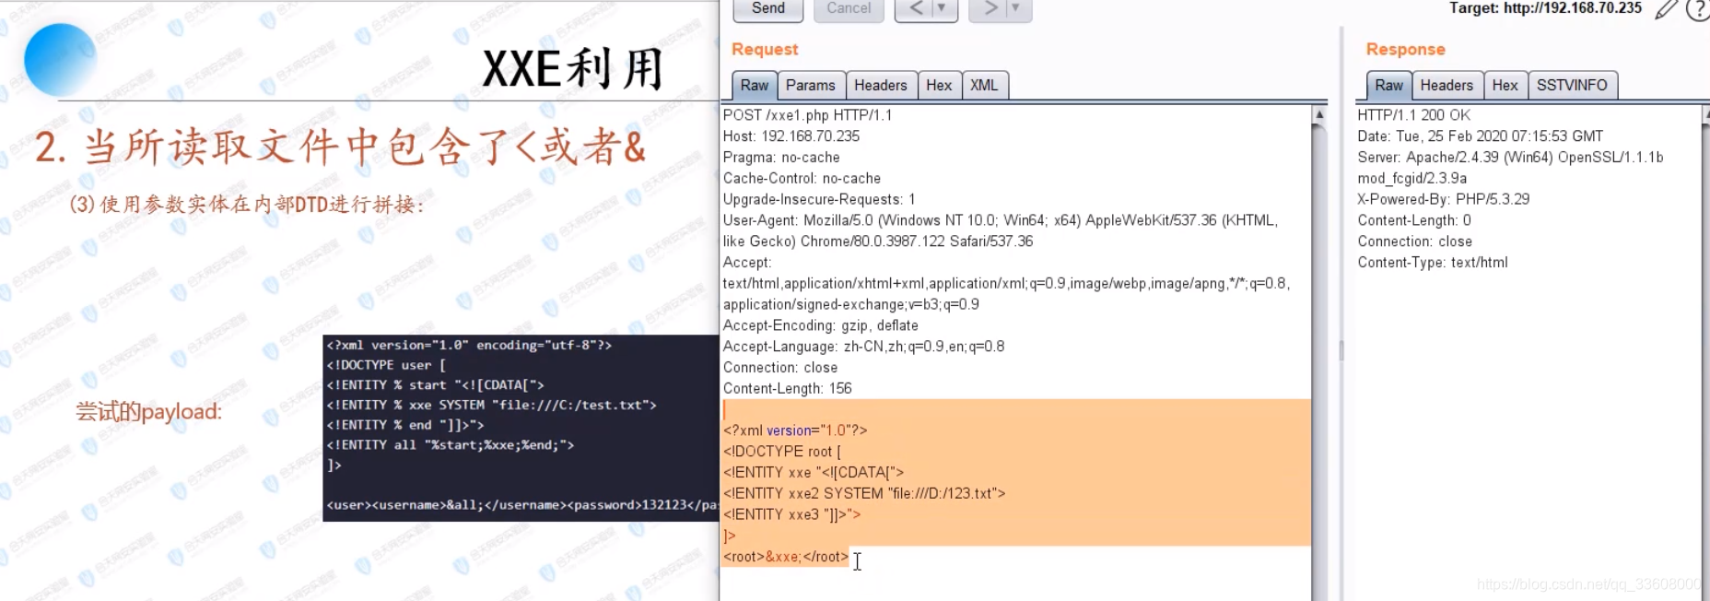Click the <!DOCTYPE root [ line
The image size is (1710, 601).
click(x=782, y=452)
